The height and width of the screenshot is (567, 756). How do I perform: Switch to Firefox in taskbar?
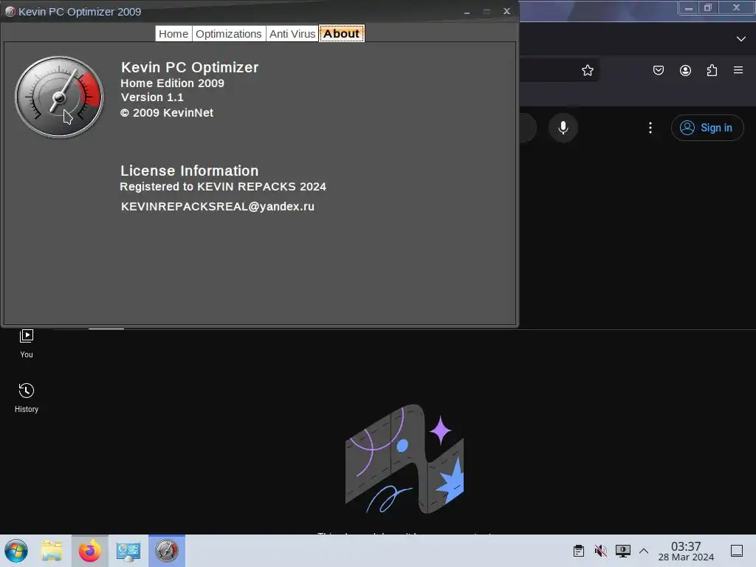(90, 551)
